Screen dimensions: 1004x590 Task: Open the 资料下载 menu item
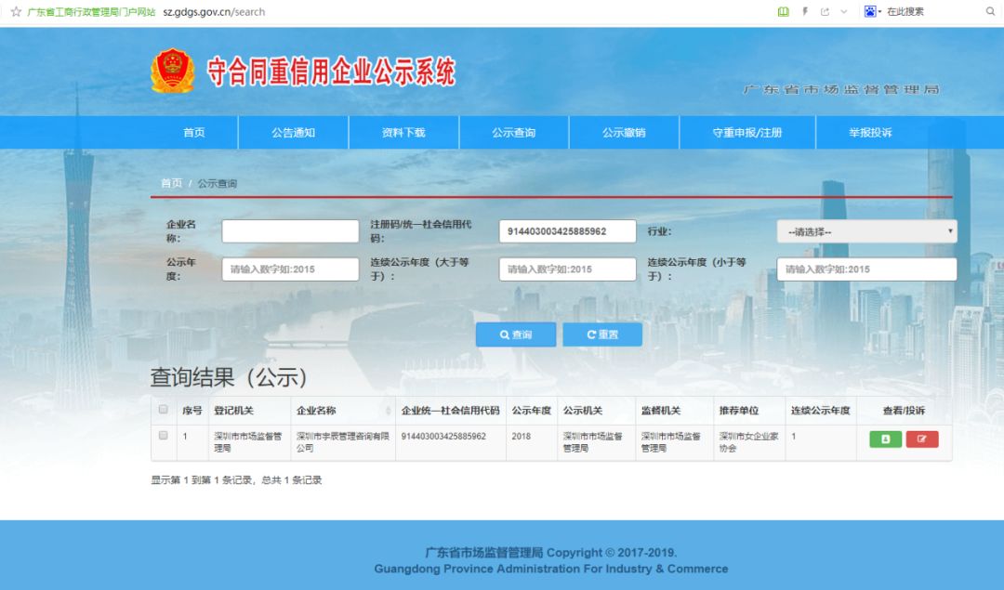coord(403,132)
